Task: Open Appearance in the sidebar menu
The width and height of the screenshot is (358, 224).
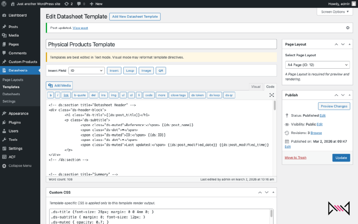Action: pyautogui.click(x=18, y=113)
